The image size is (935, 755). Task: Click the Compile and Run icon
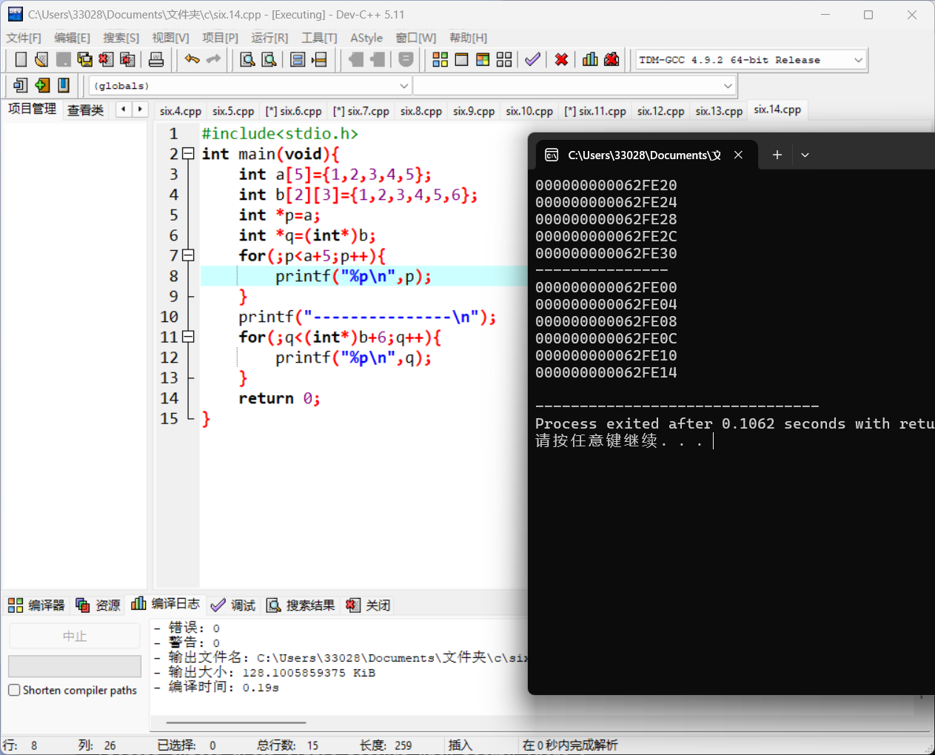[483, 60]
